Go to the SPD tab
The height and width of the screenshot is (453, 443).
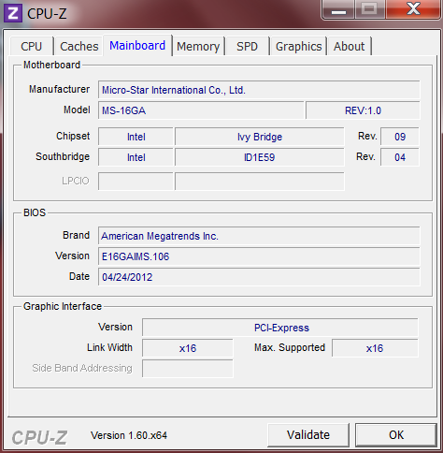coord(247,47)
